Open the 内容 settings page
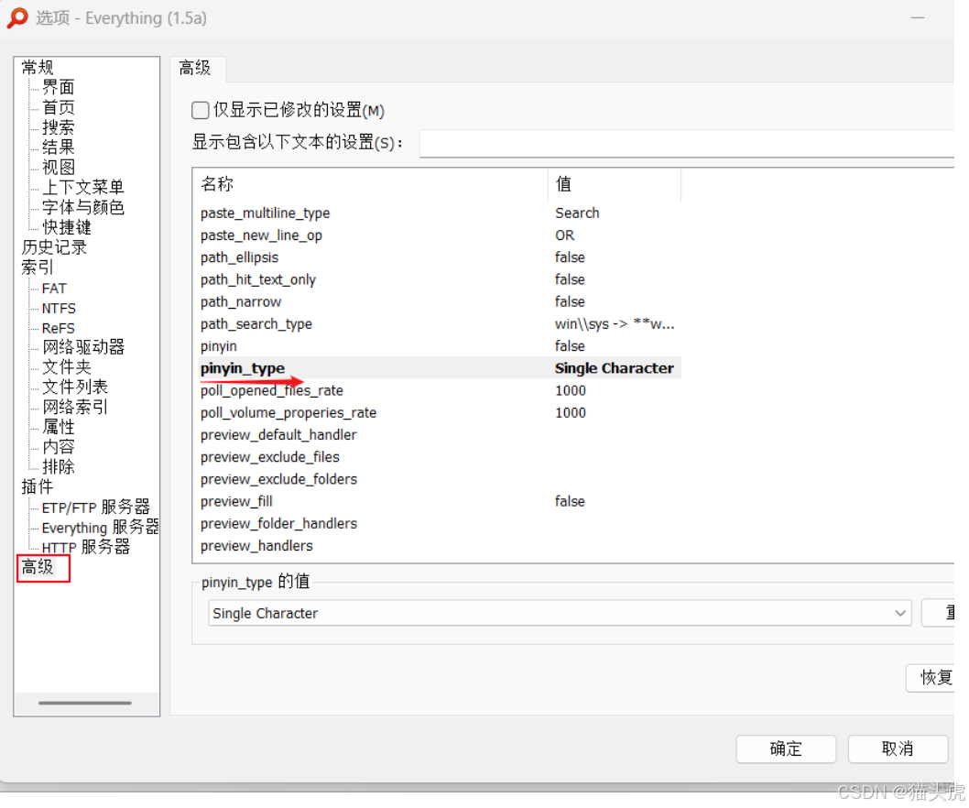The image size is (969, 808). [x=59, y=446]
